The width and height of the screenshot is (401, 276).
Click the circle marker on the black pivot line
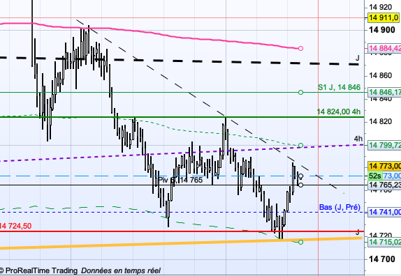[300, 185]
